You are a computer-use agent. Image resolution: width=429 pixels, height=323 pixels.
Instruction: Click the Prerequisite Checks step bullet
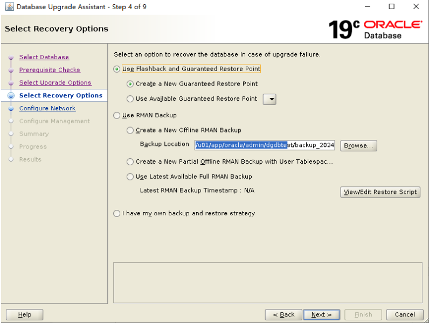click(11, 70)
